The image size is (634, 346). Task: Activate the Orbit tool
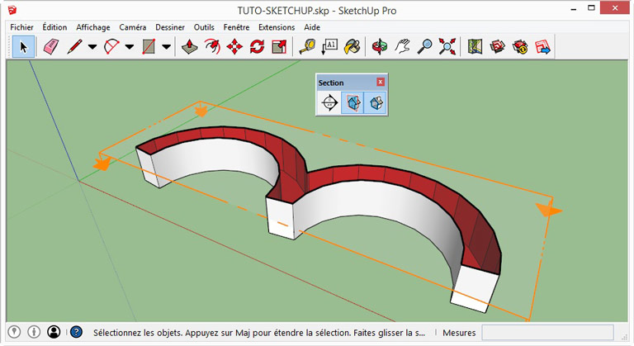tap(380, 46)
